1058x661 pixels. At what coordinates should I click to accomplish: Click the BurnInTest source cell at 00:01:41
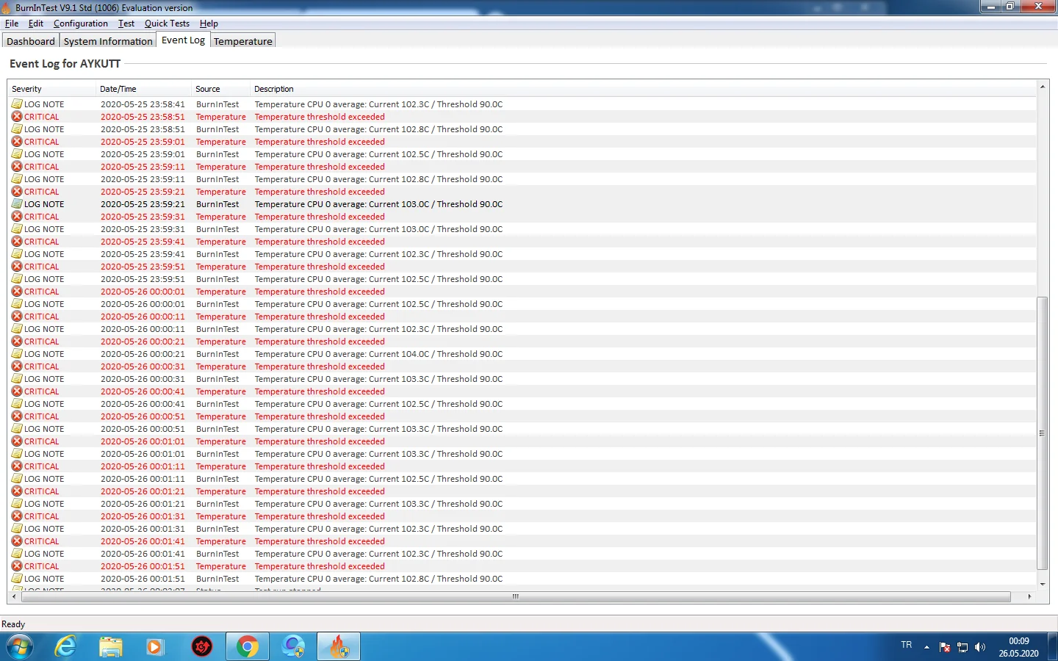[217, 554]
